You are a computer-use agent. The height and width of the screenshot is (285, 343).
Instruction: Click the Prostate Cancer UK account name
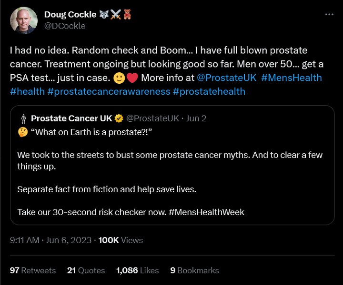coord(71,118)
